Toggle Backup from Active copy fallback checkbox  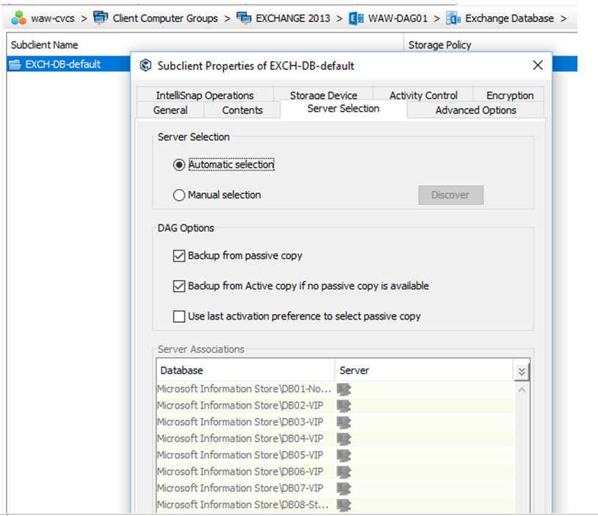179,286
